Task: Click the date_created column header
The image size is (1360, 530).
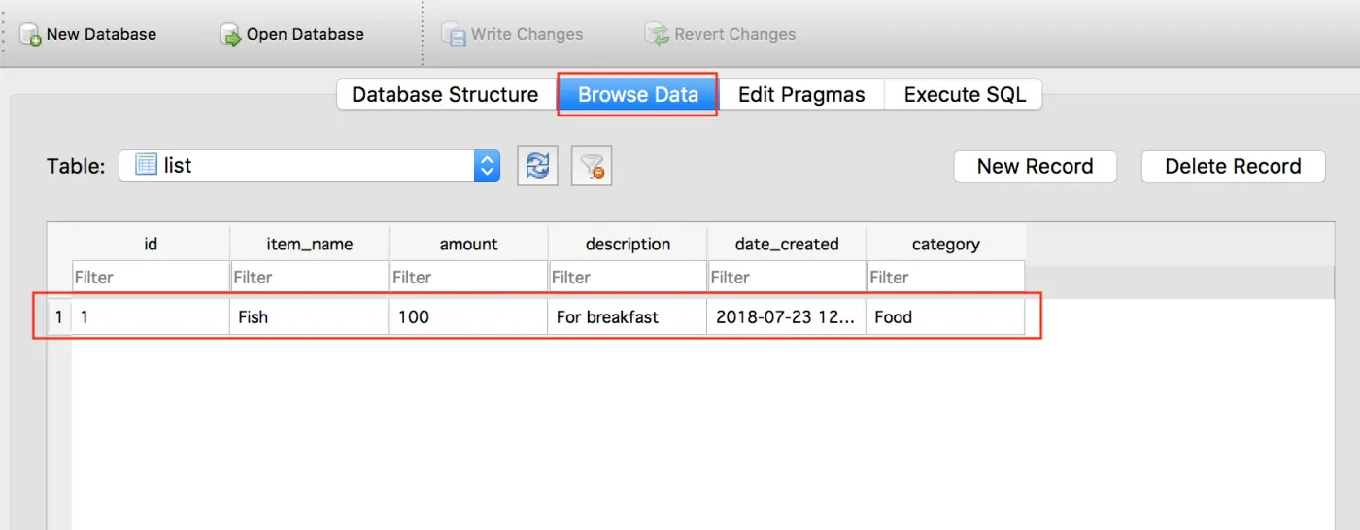Action: point(787,244)
